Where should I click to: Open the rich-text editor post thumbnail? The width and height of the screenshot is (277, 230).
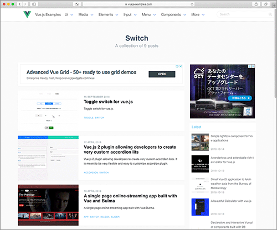[200, 164]
